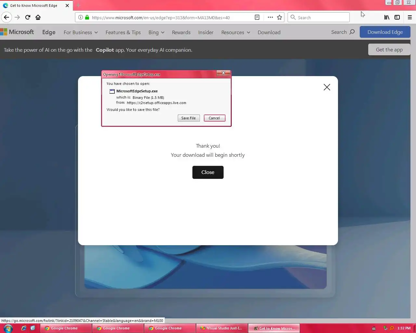Open the Windows Start orb
Screen dimensions: 416x333
coord(8,328)
